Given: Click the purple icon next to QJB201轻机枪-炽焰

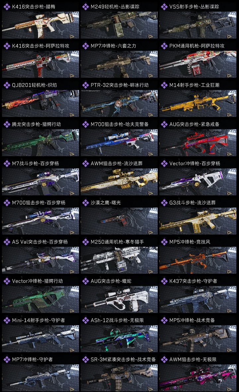Looking at the screenshot, I should pos(7,85).
